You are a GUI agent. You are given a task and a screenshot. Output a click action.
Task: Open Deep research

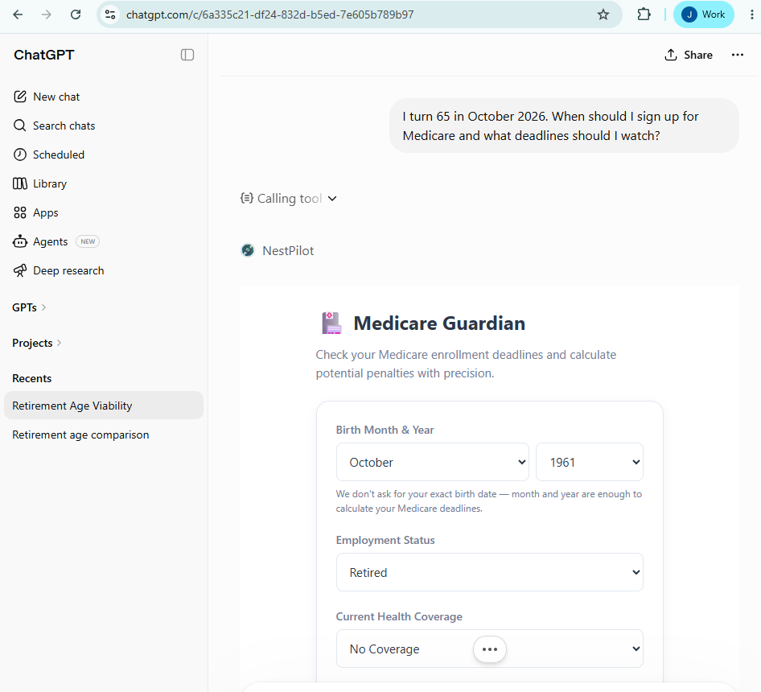coord(104,270)
